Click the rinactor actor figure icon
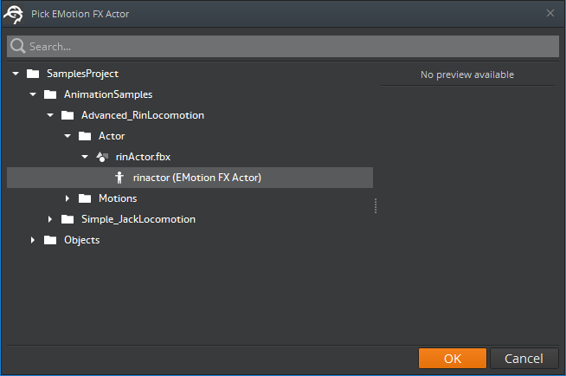The height and width of the screenshot is (376, 566). point(119,178)
